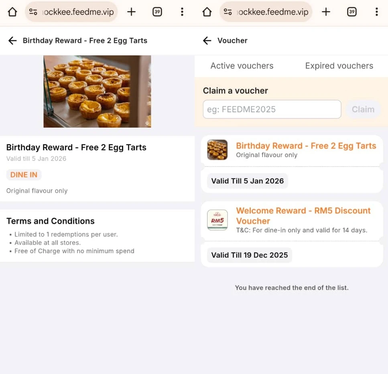The height and width of the screenshot is (374, 388).
Task: Go back from Voucher page
Action: click(x=207, y=41)
